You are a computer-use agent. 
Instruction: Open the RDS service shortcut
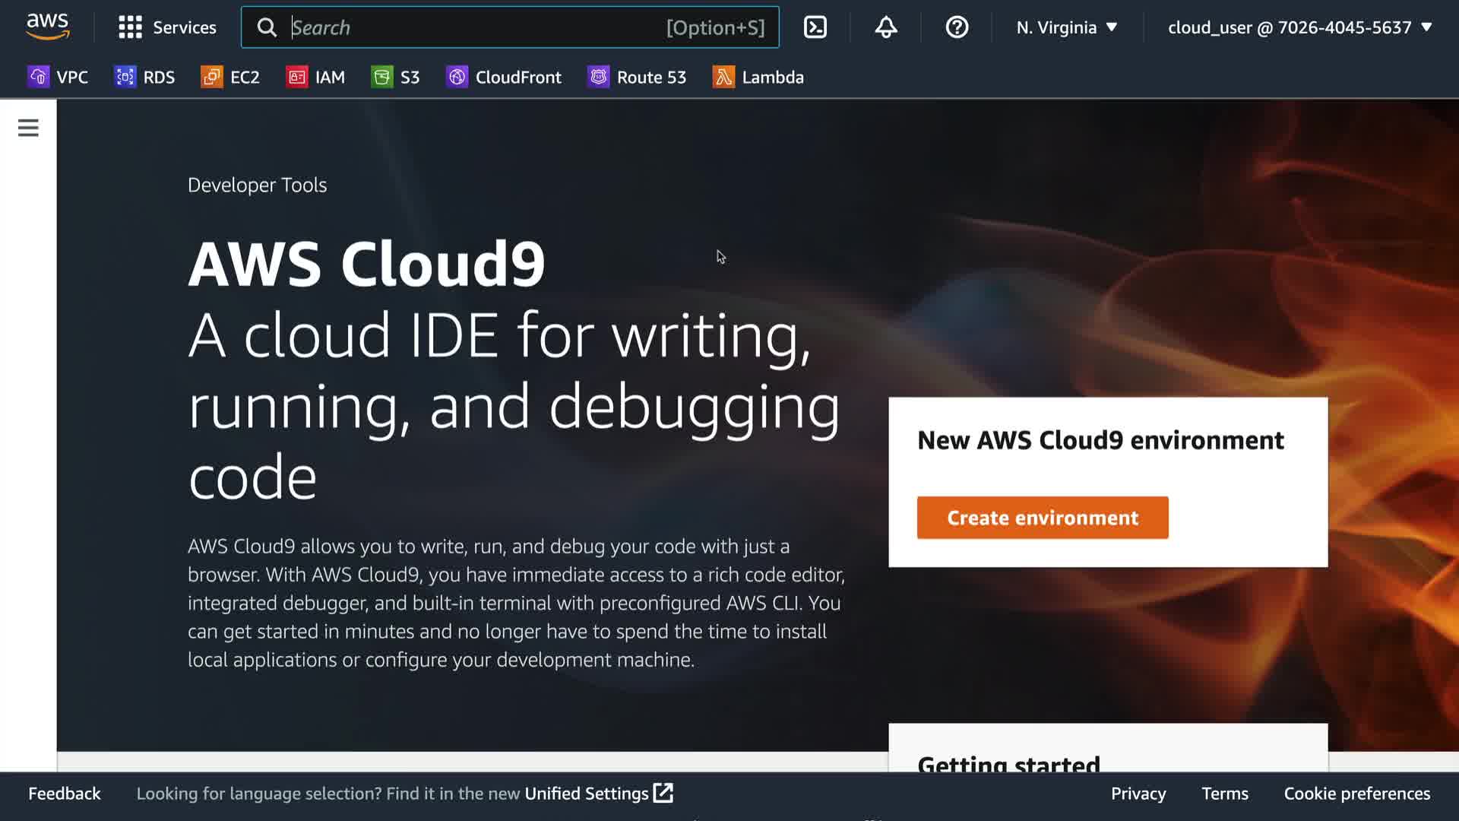[144, 77]
